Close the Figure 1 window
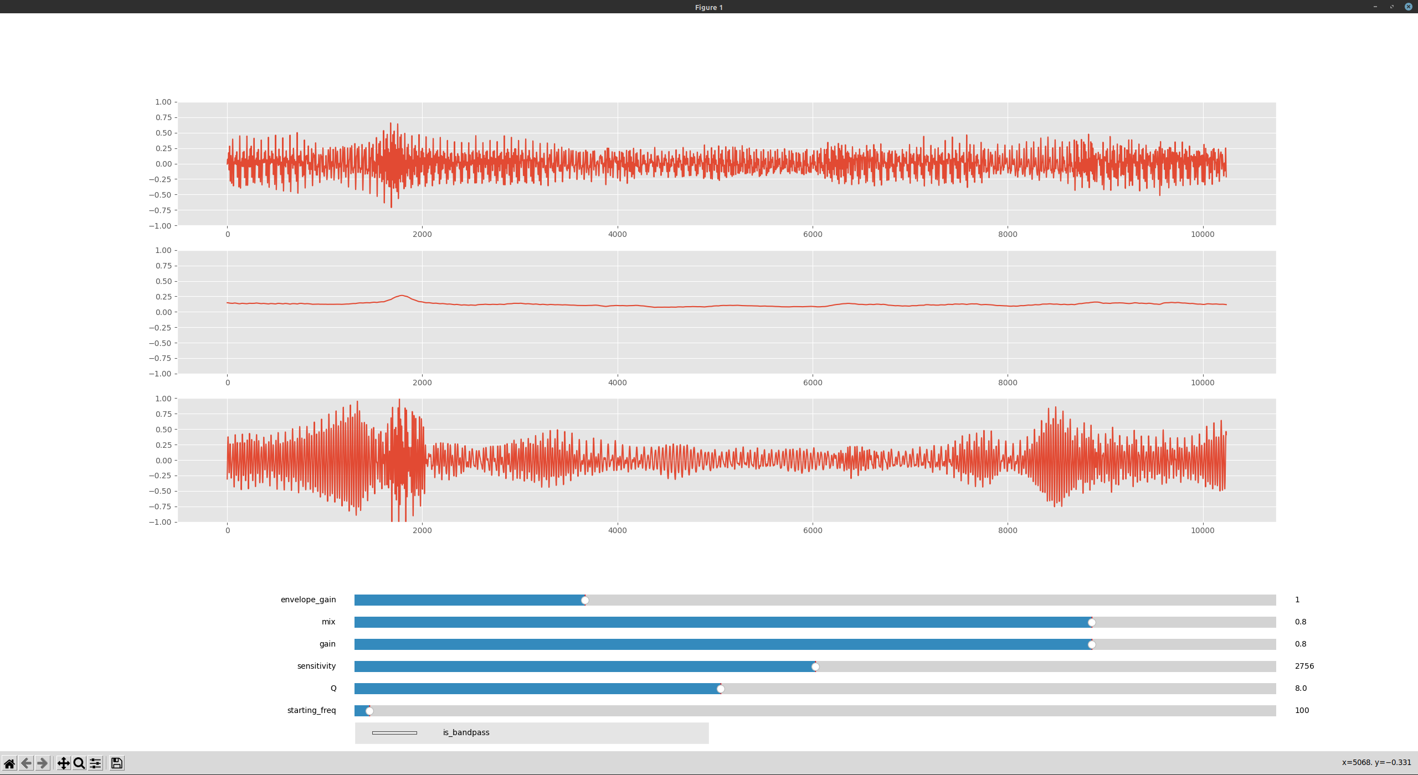 (x=1409, y=7)
